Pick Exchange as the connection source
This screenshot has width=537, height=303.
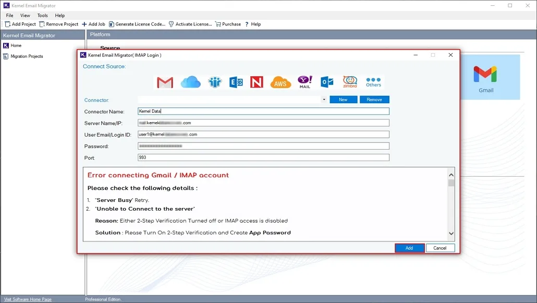click(236, 81)
